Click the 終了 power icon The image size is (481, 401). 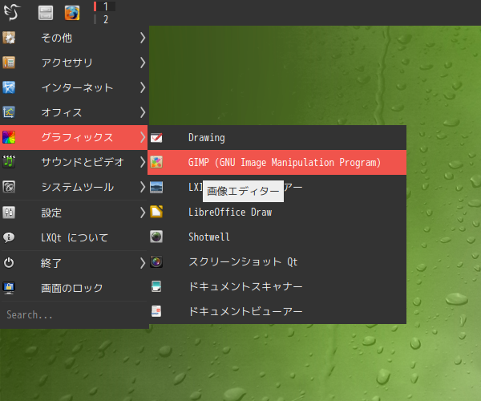pyautogui.click(x=9, y=262)
